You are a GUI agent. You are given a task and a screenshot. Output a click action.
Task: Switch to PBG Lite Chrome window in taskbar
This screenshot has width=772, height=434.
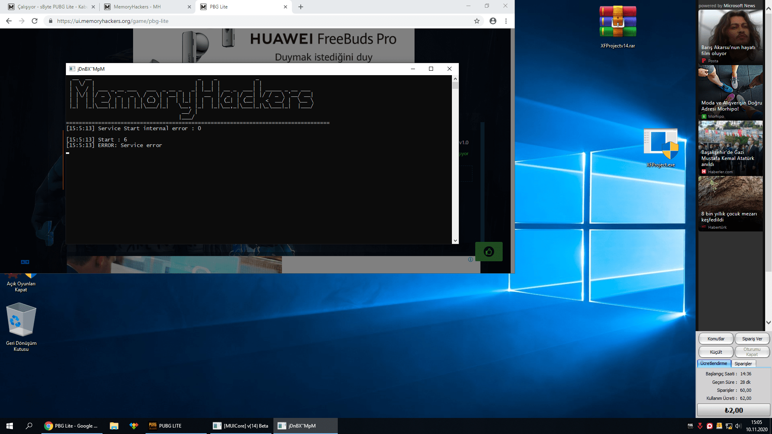coord(72,426)
